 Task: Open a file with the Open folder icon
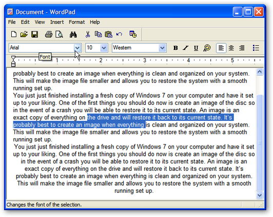click(24, 34)
